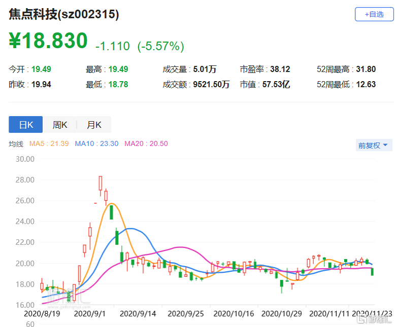Viewport: 395px width, 327px height.
Task: Select the 日K daily chart tab
Action: 25,125
